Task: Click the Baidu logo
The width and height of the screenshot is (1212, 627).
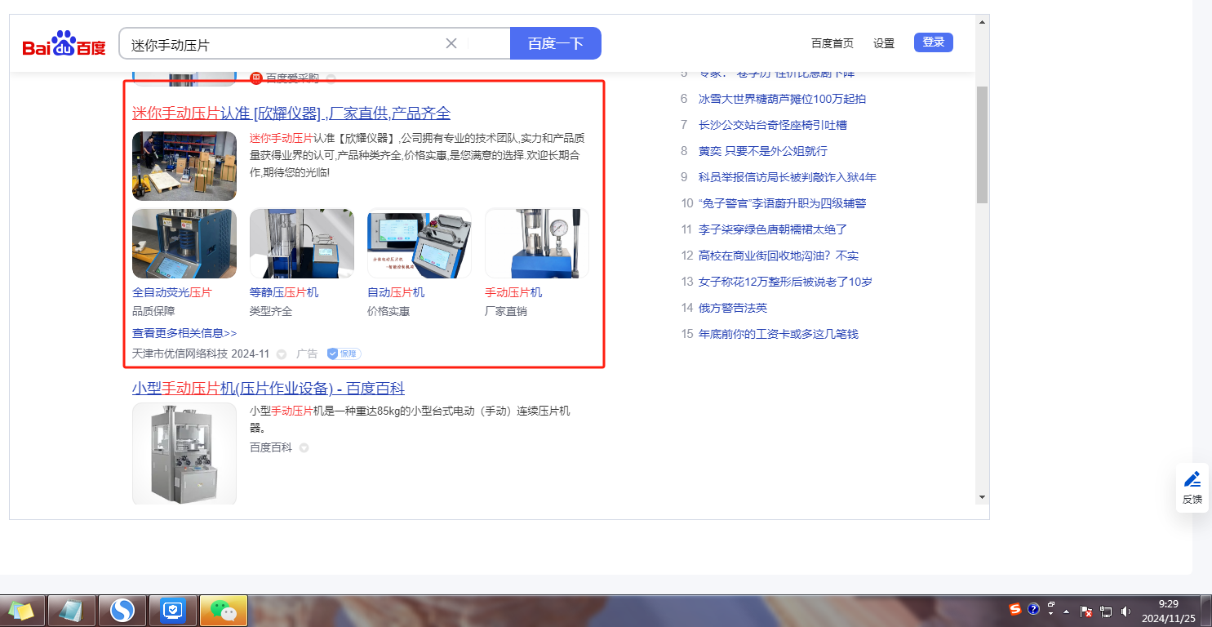Action: tap(64, 43)
